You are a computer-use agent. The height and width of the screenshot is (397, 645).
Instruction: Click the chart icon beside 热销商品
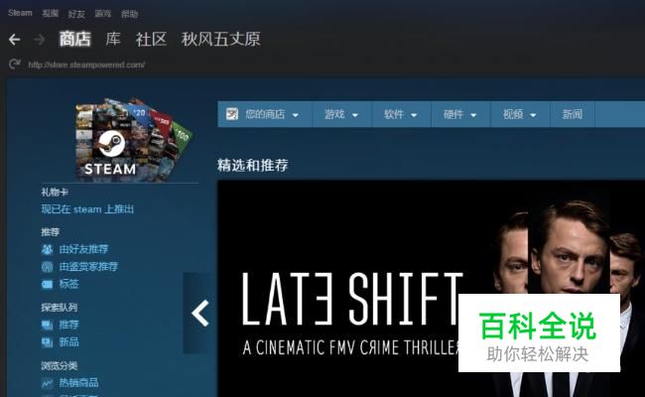pos(47,383)
